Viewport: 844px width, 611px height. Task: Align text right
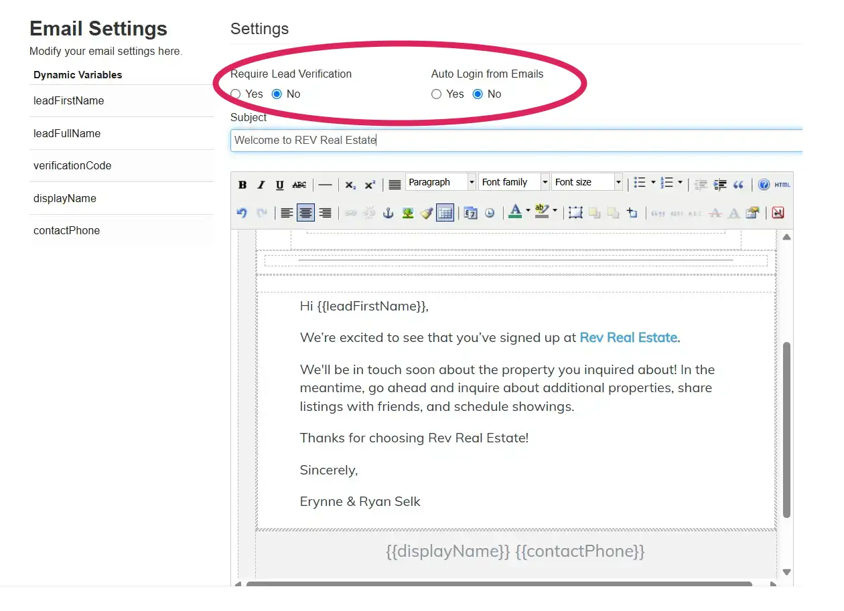[x=325, y=213]
